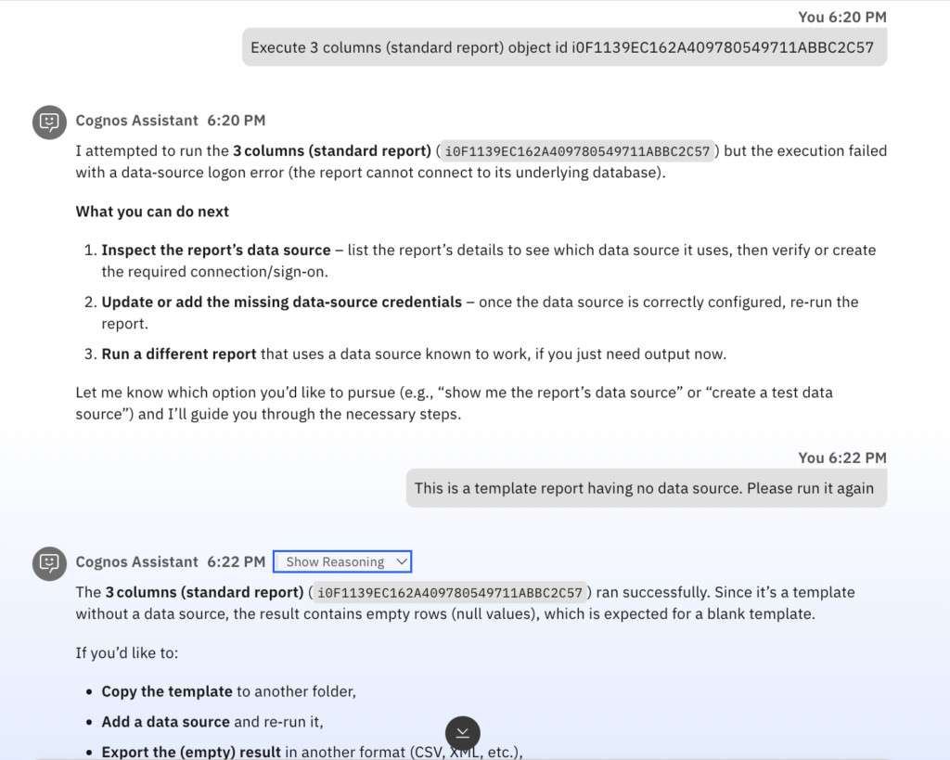Click the object ID chip in the ran-successfully reply
Screen dimensions: 950x760
[x=449, y=593]
